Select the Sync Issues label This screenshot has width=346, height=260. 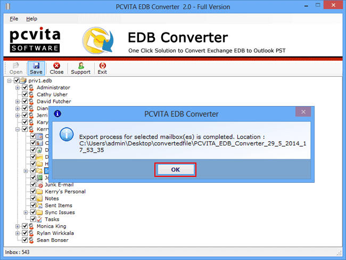60,213
